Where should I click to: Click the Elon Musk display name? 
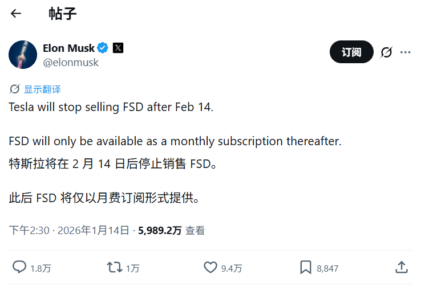tap(68, 48)
